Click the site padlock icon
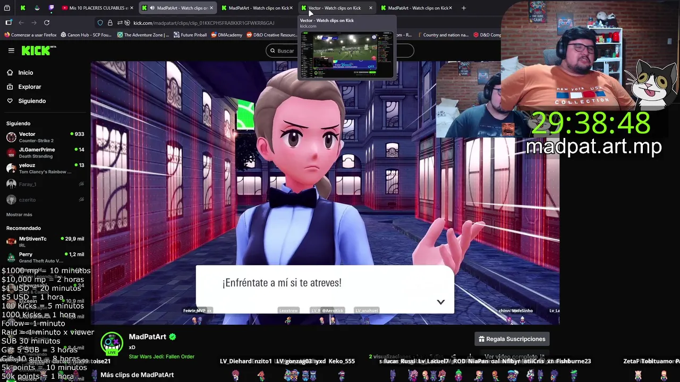This screenshot has width=680, height=382. pyautogui.click(x=110, y=23)
